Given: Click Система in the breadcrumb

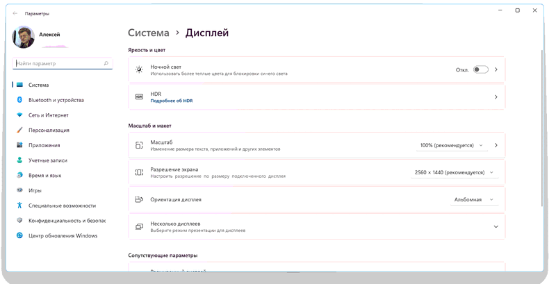Looking at the screenshot, I should click(149, 33).
